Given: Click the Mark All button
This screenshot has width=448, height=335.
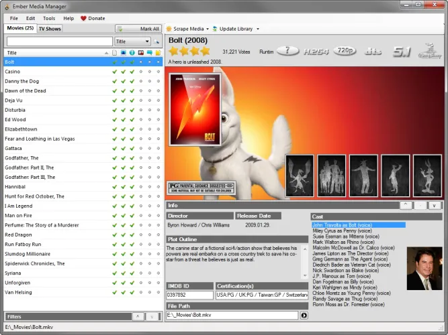Looking at the screenshot, I should click(x=138, y=29).
